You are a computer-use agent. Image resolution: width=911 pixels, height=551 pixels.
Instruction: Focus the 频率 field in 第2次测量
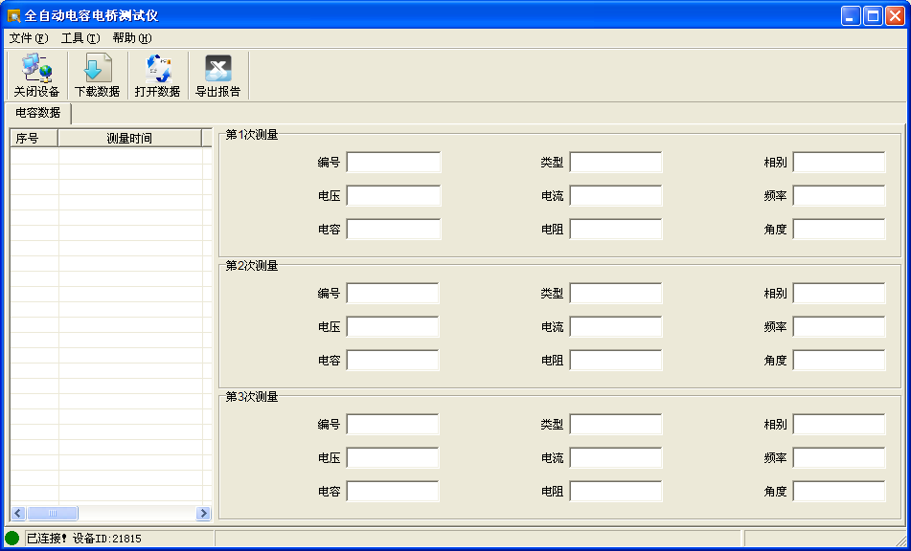point(839,327)
